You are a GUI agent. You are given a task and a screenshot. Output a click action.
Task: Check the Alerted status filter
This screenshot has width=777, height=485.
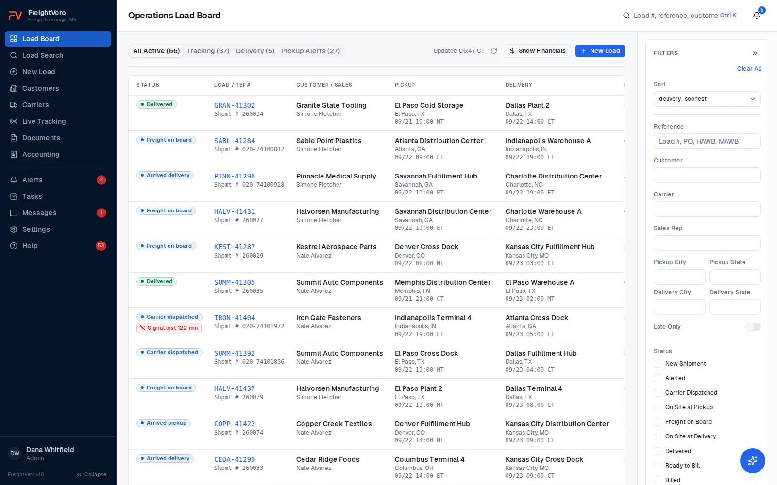[658, 378]
